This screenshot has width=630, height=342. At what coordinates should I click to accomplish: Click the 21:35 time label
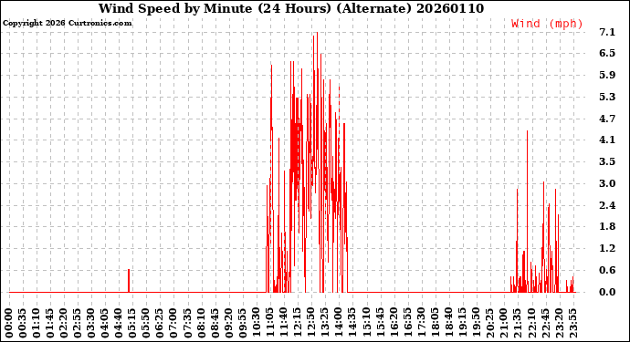tap(518, 323)
